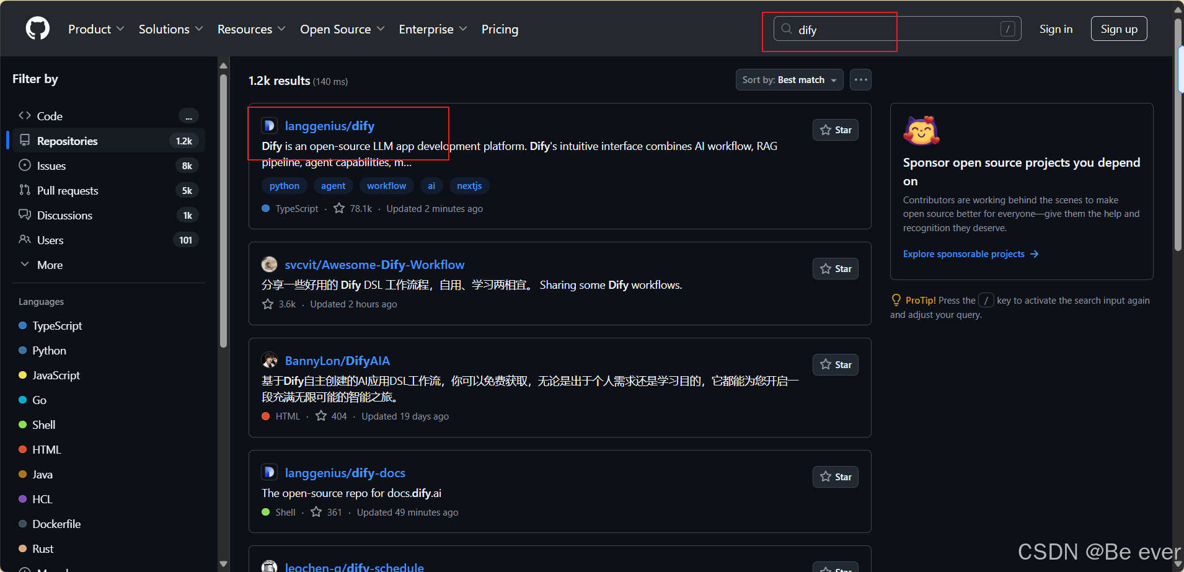Filter results by Shell language

pyautogui.click(x=43, y=425)
